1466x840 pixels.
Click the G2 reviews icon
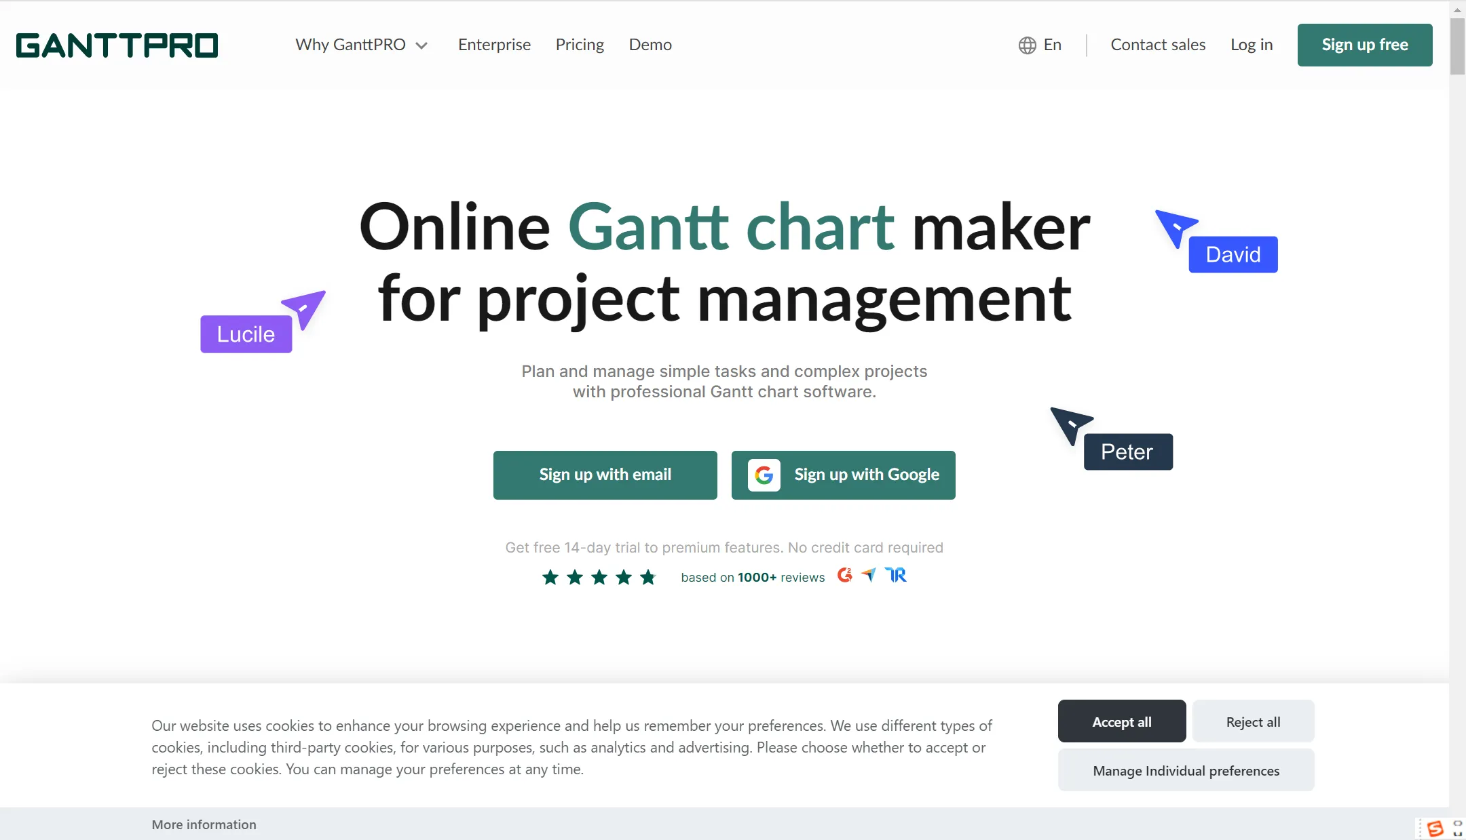pyautogui.click(x=844, y=576)
